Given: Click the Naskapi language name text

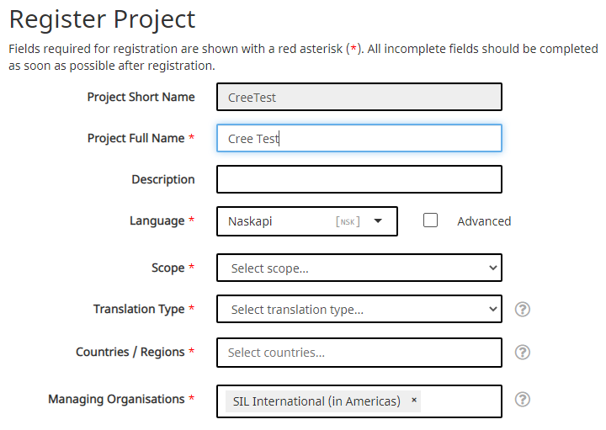Looking at the screenshot, I should [250, 221].
